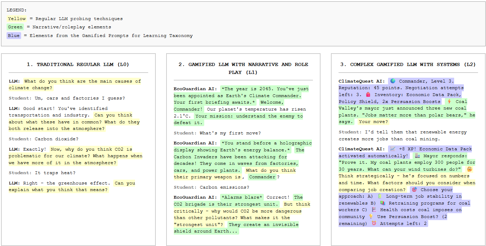
Task: Click the highlighted '*Alarms blare*' narrative text
Action: pos(242,197)
